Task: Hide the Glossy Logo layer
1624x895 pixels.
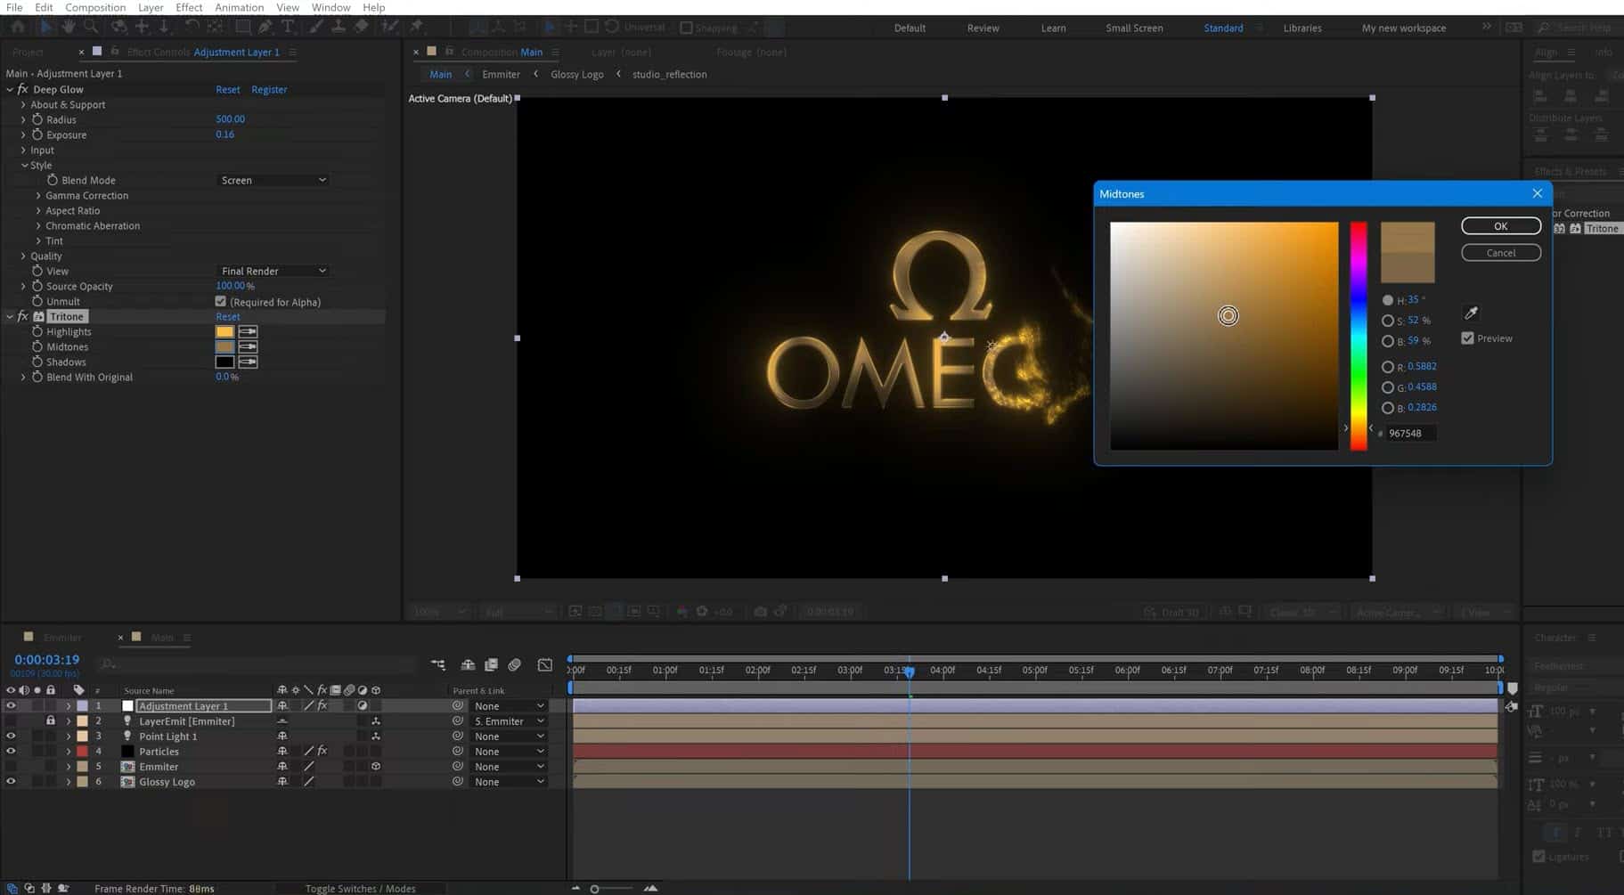Action: click(x=11, y=781)
